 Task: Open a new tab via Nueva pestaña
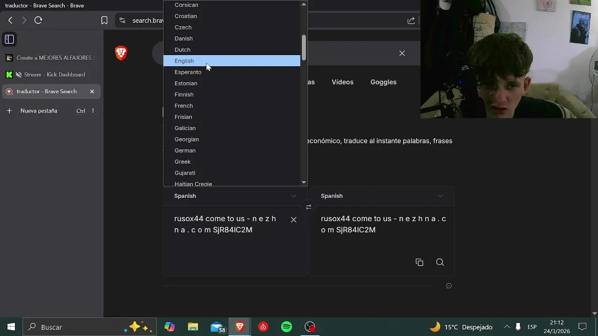51,111
